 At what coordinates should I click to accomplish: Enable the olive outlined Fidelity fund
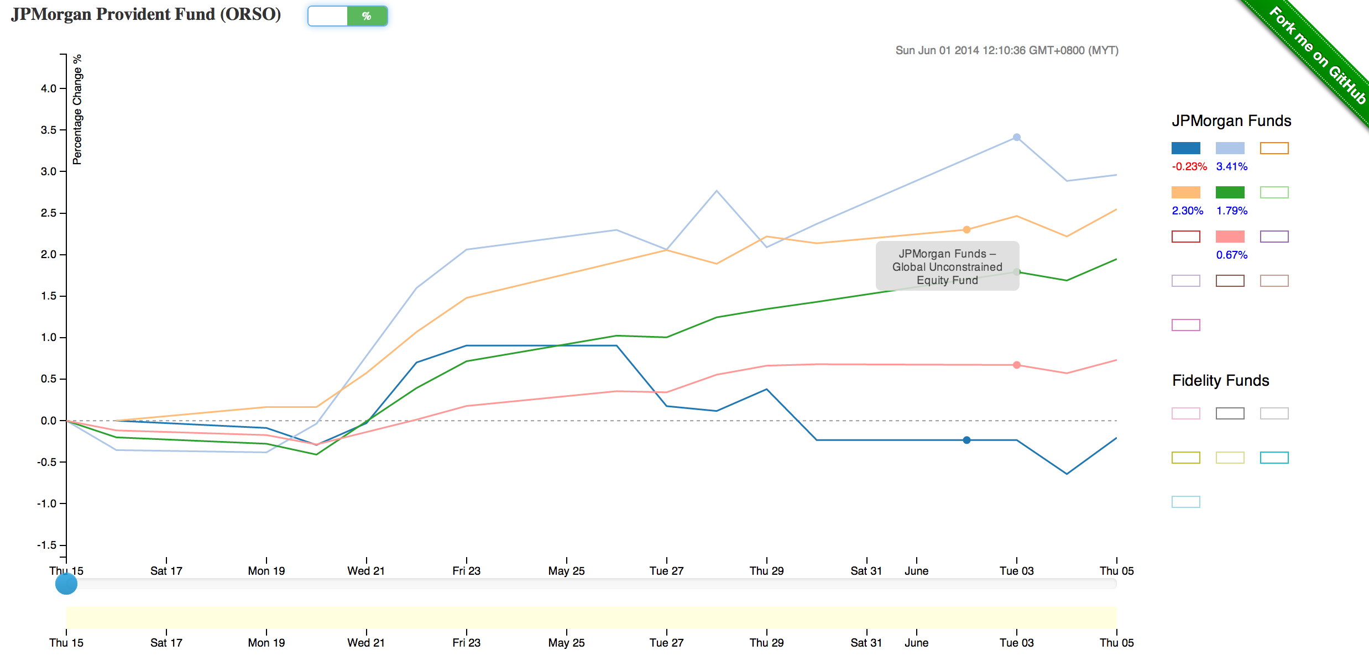point(1186,458)
